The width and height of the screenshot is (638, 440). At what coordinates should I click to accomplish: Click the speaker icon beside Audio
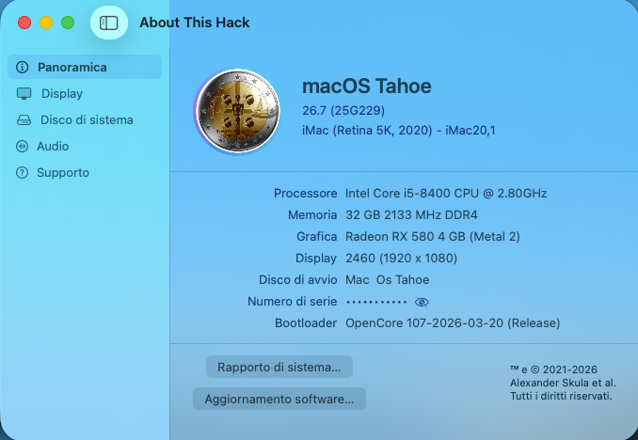[22, 146]
